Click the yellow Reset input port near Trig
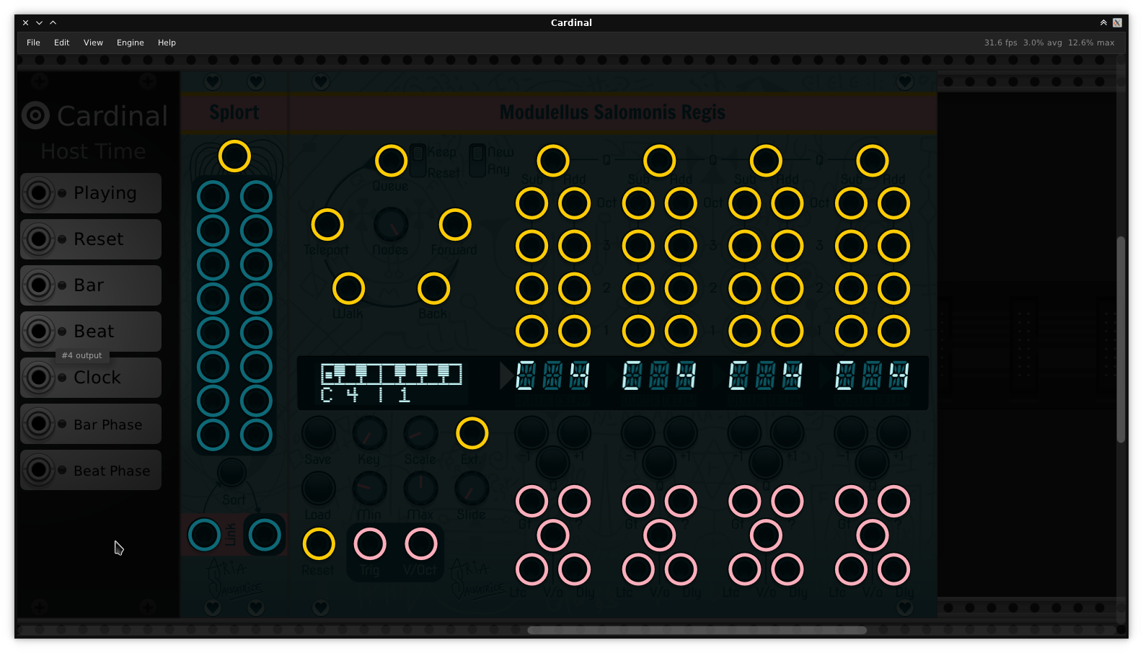 point(319,544)
